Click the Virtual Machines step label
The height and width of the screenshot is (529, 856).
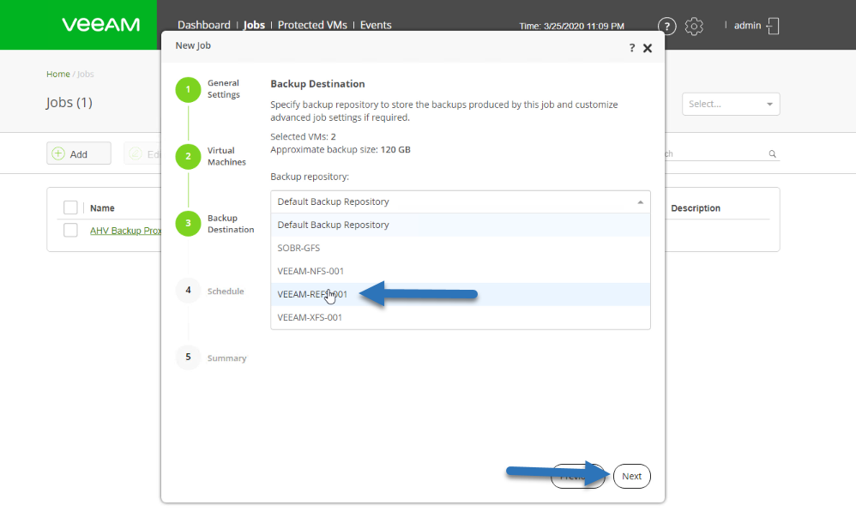click(x=226, y=156)
